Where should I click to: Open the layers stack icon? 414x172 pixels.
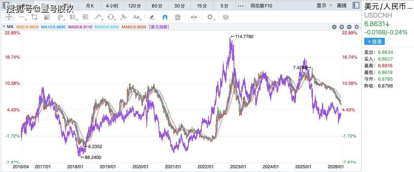point(225,17)
